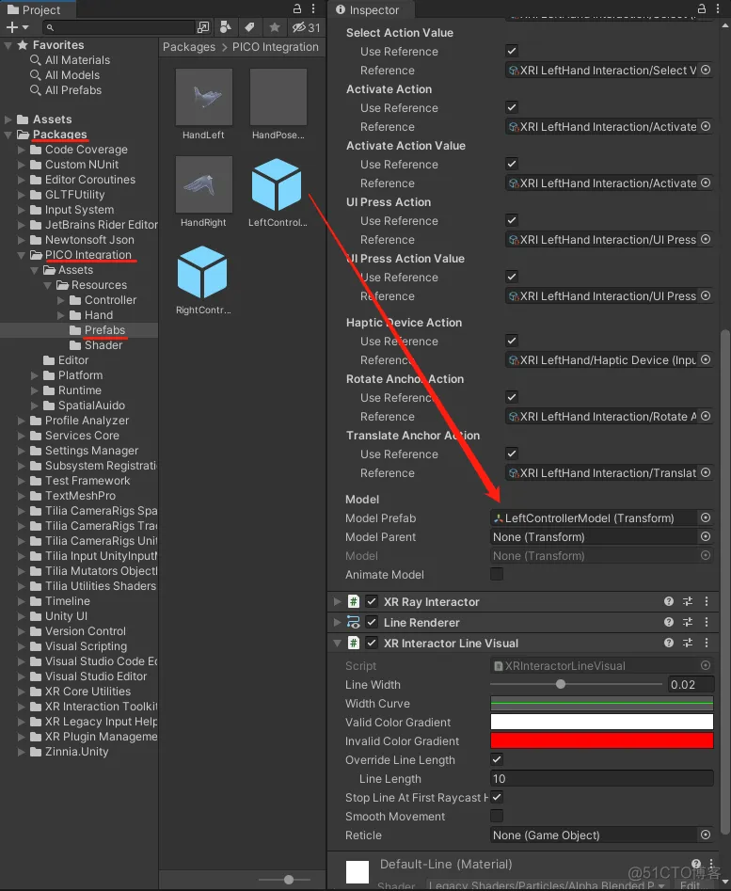The image size is (731, 891).
Task: Collapse the XR Interactor Line Visual component
Action: point(338,643)
